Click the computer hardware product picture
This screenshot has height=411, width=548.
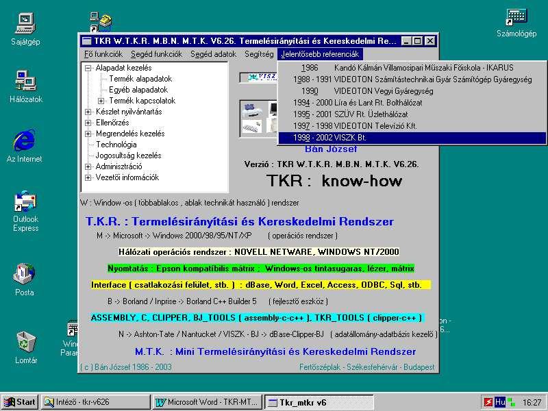coord(259,118)
